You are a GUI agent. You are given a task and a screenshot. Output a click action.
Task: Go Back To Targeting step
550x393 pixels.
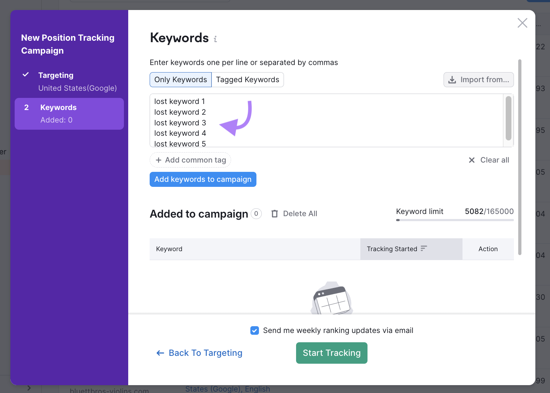click(199, 353)
